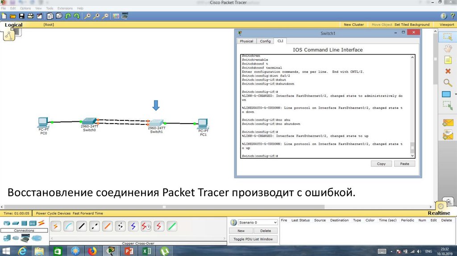This screenshot has width=457, height=256.
Task: Click Fast Forward Time
Action: (88, 213)
